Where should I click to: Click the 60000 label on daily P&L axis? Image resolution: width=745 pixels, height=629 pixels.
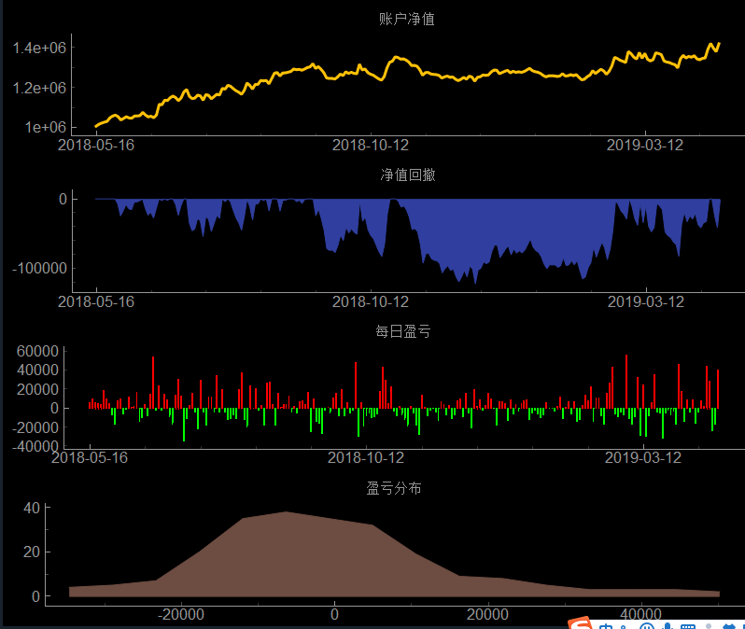click(x=39, y=351)
